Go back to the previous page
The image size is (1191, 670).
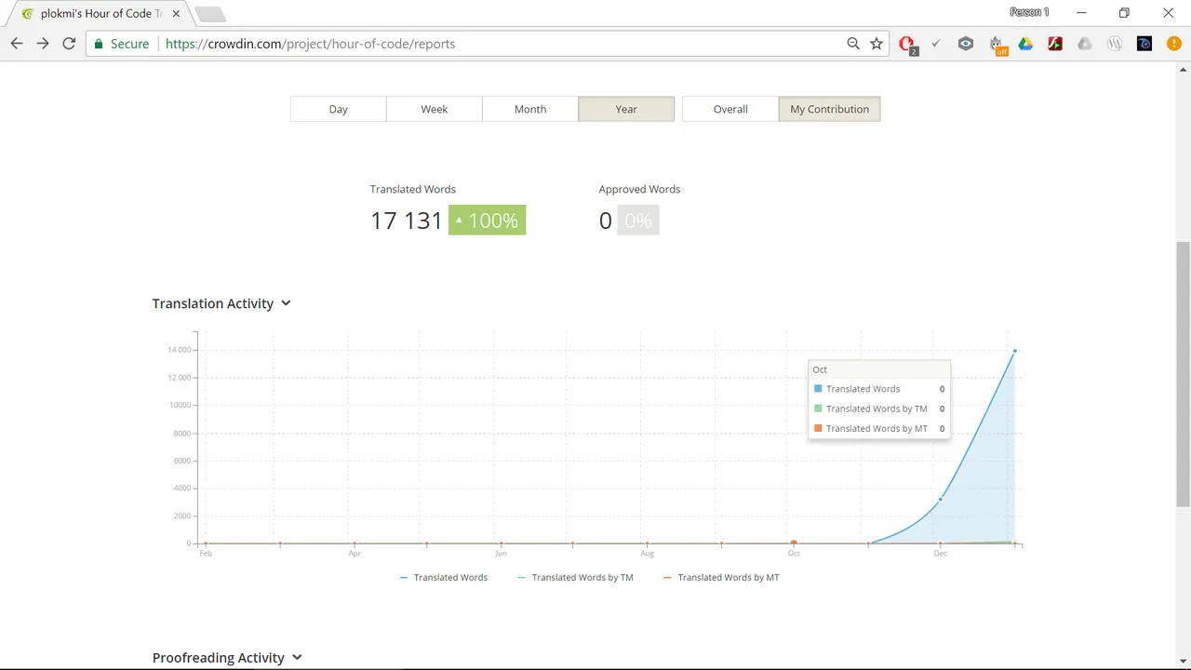point(17,44)
